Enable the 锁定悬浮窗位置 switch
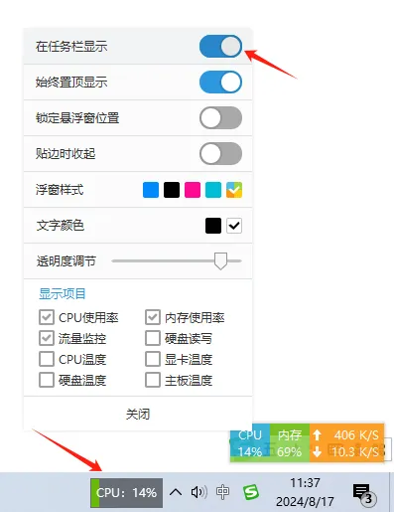Screen dimensions: 394x512 220,117
